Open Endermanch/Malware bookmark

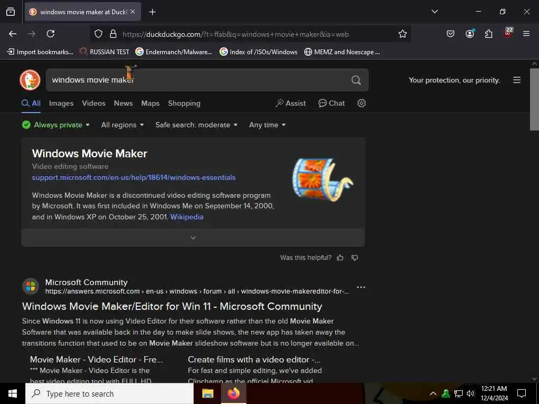[174, 52]
